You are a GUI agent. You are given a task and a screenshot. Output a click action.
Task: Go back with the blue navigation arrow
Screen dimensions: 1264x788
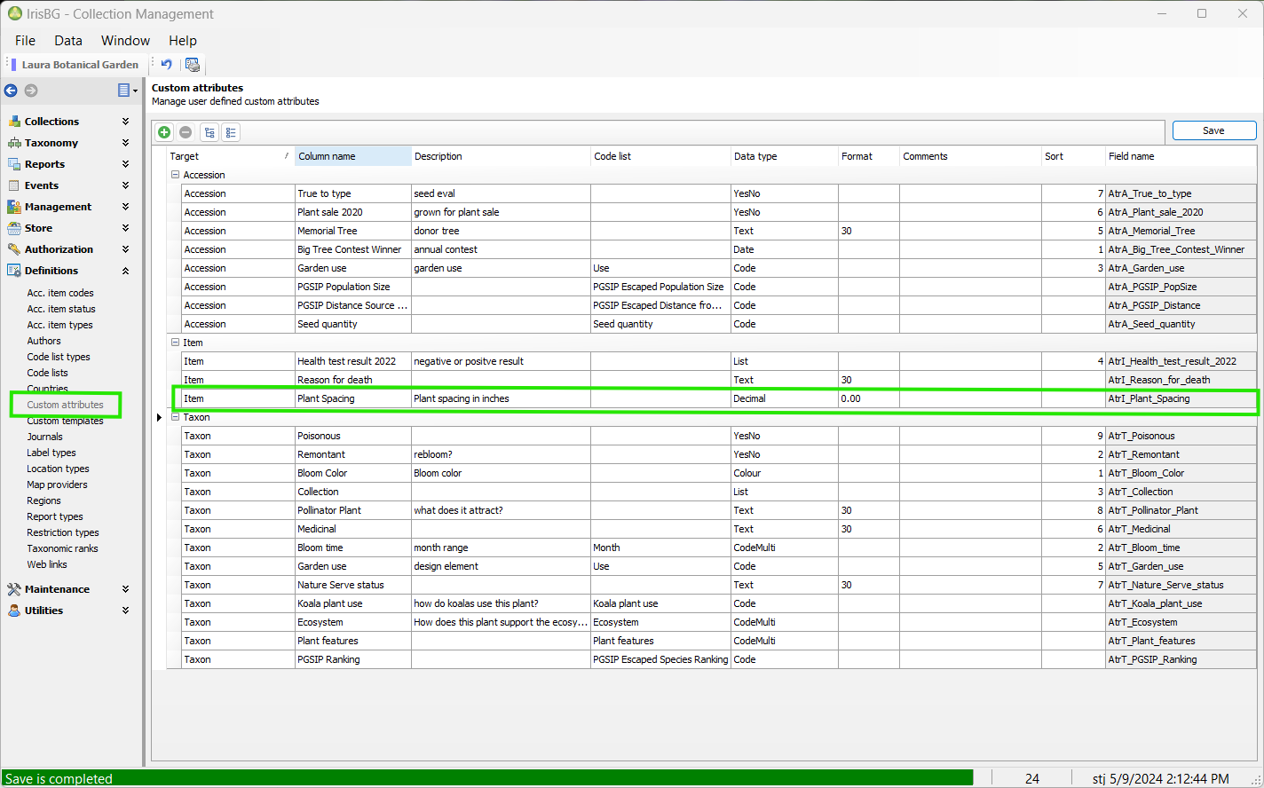tap(11, 91)
